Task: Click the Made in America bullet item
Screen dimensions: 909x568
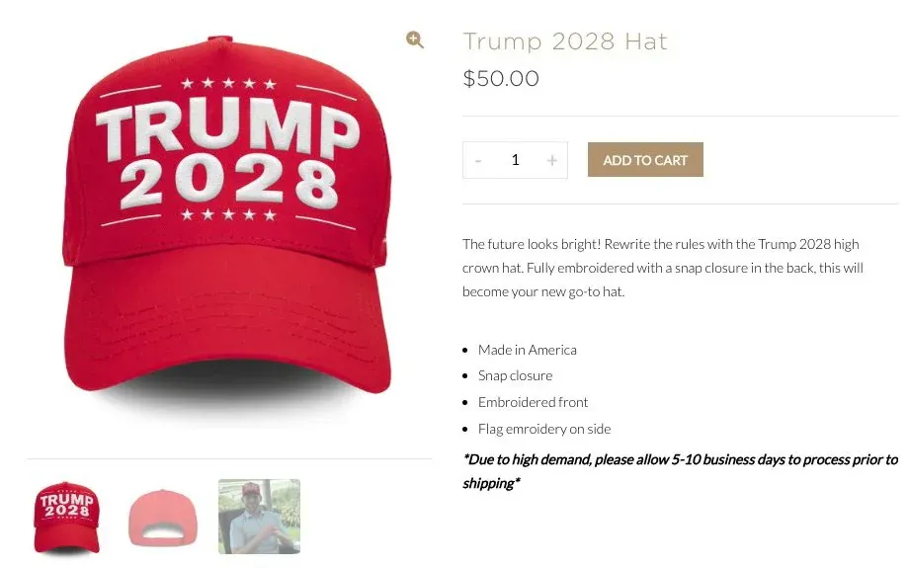Action: click(527, 350)
